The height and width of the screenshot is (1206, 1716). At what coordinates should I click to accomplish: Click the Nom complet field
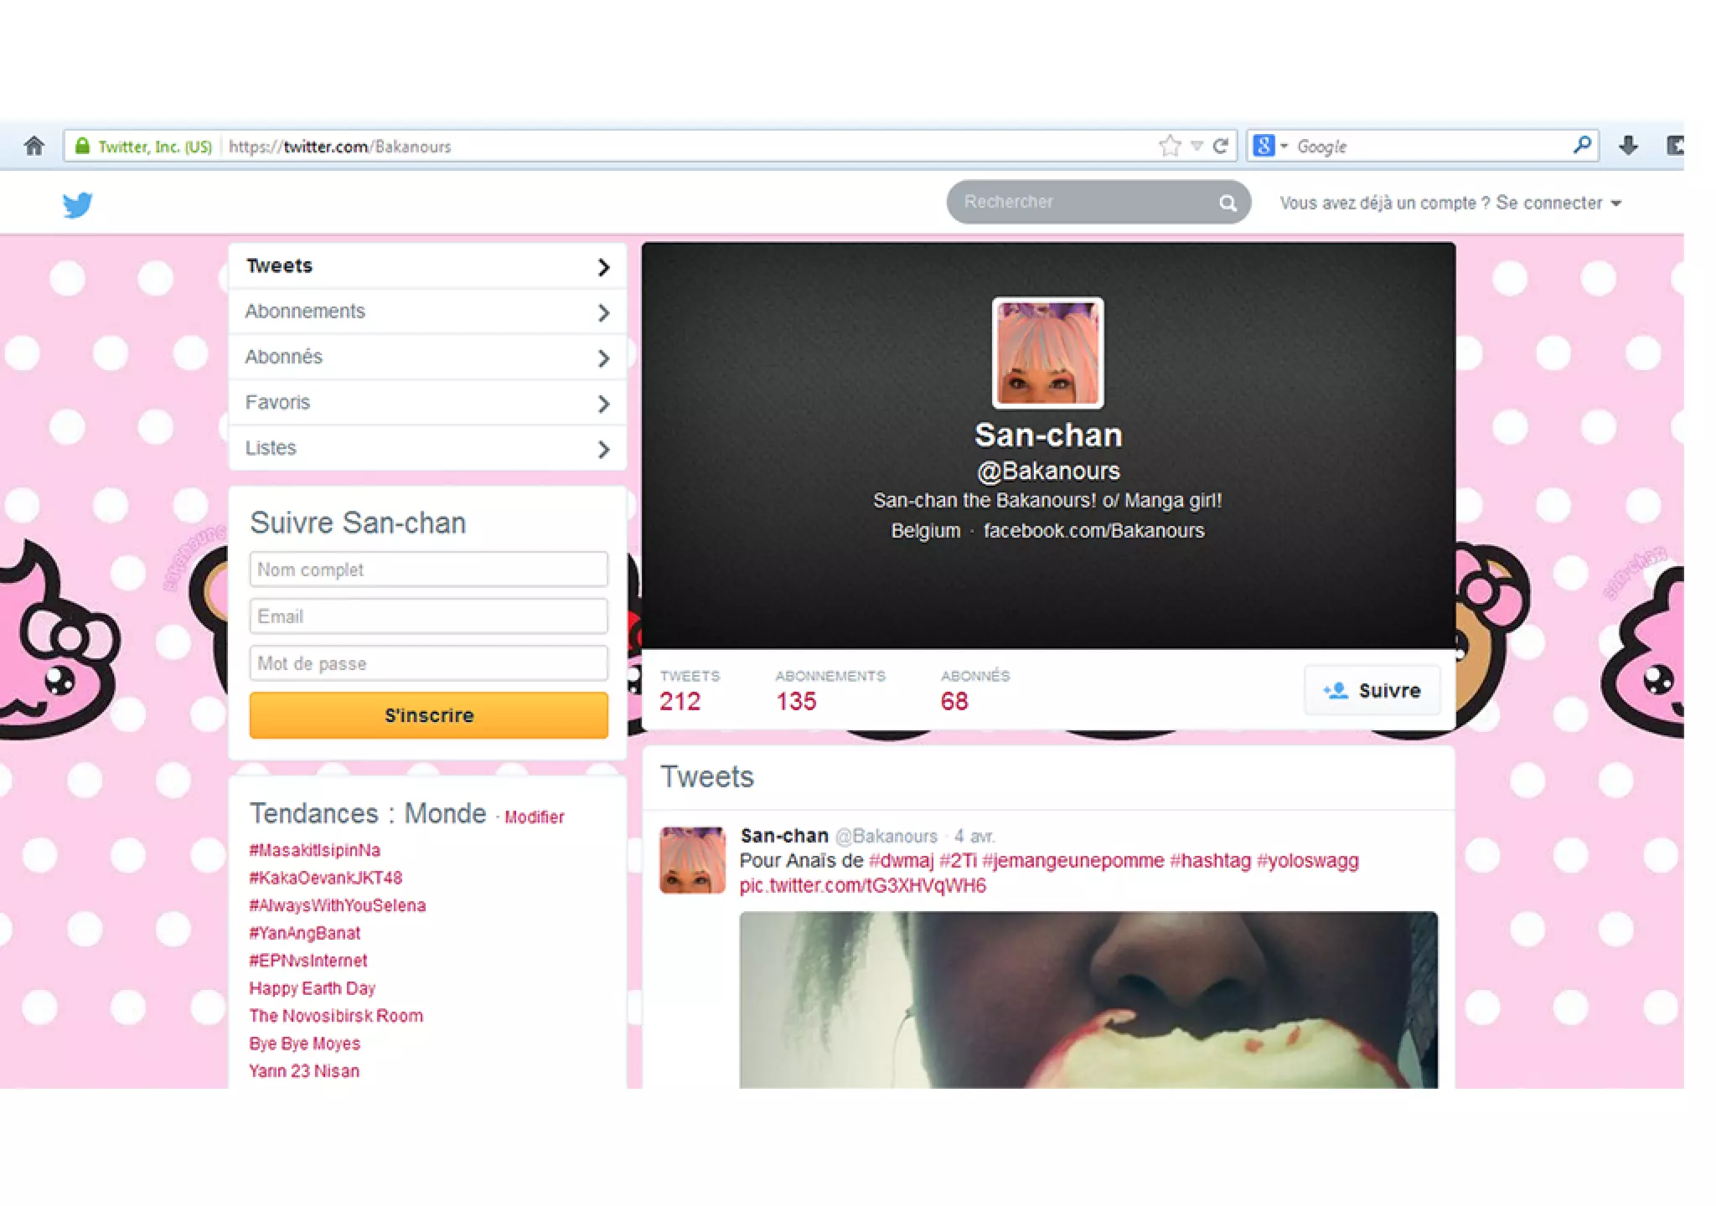pyautogui.click(x=428, y=569)
